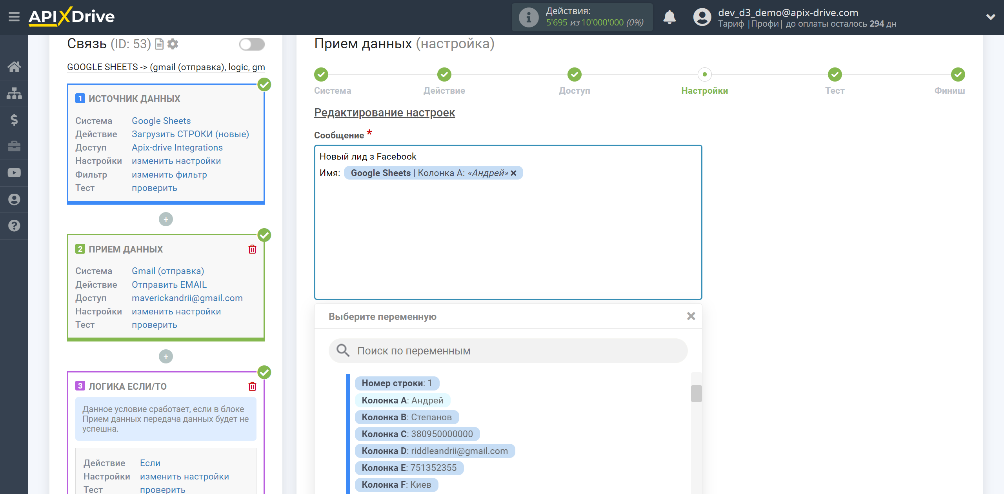Select variable Колонка F: Киев

[x=397, y=485]
